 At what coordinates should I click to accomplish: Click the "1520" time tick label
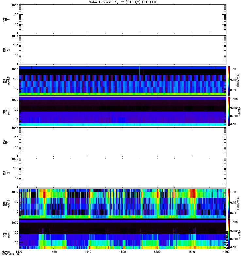pyautogui.click(x=157, y=252)
